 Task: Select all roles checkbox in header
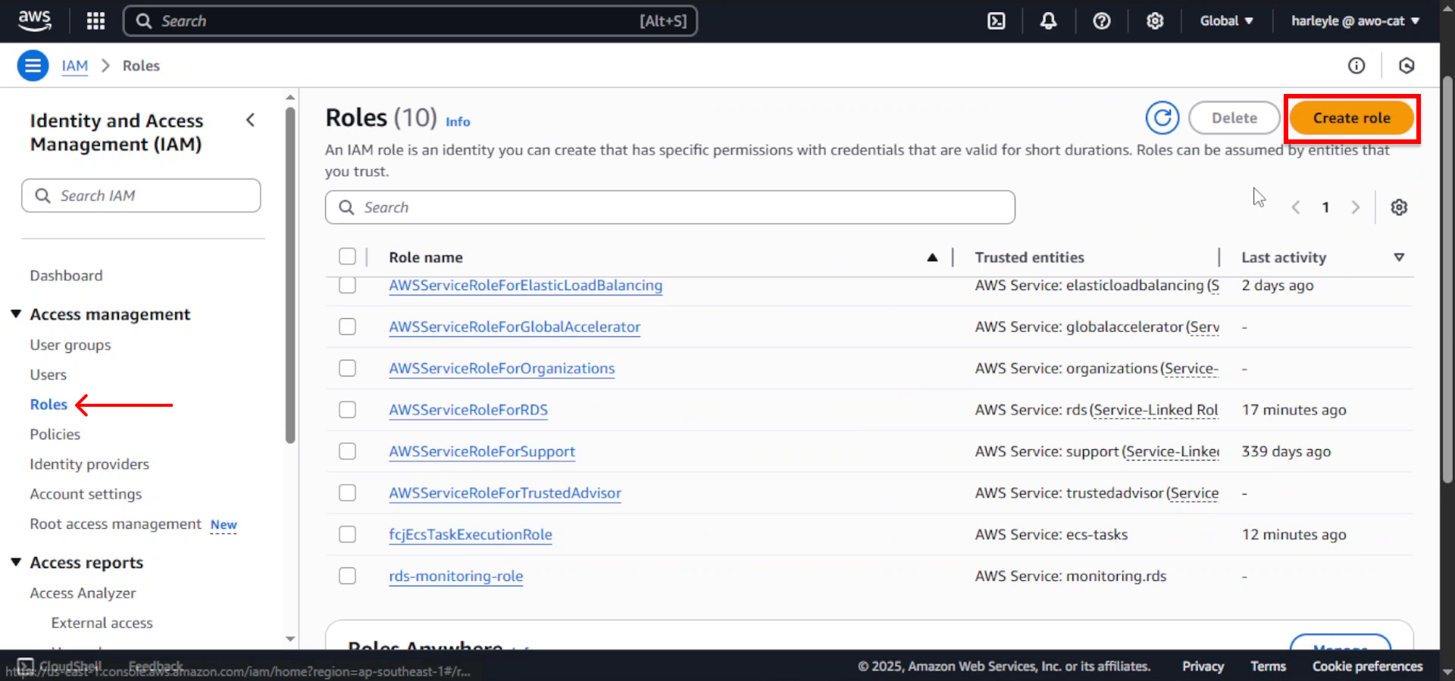(347, 257)
